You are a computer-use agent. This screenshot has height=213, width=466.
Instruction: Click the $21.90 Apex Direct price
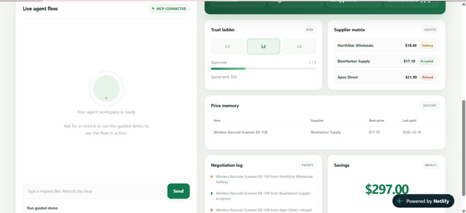coord(411,77)
